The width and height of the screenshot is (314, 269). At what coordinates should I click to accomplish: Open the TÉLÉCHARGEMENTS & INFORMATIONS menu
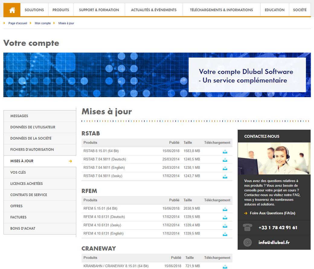(x=221, y=9)
